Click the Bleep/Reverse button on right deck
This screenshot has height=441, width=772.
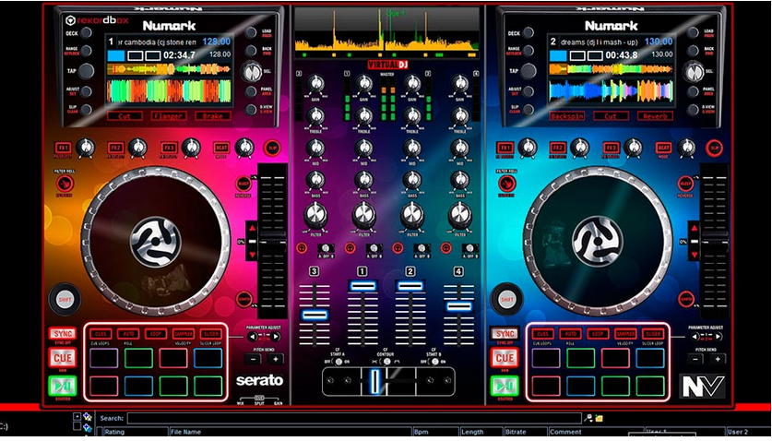point(685,184)
